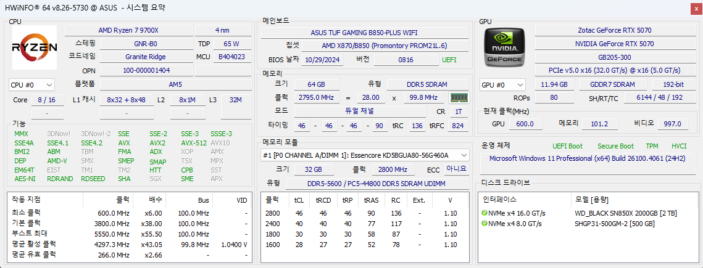The width and height of the screenshot is (703, 268).
Task: Click the GDDR7 SDRAM memory type field
Action: pyautogui.click(x=613, y=84)
